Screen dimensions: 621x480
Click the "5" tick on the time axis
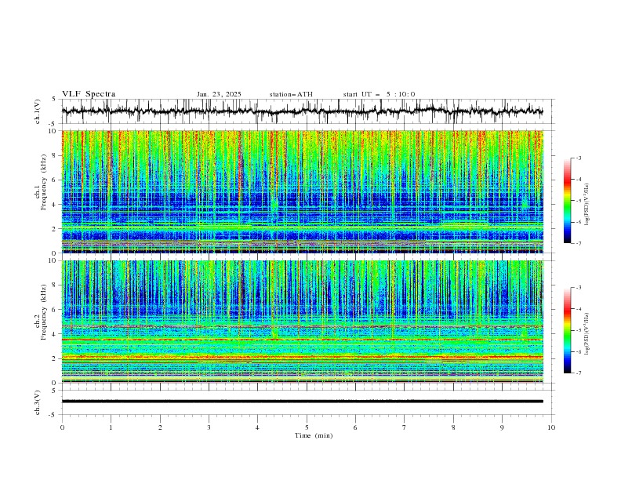click(307, 427)
